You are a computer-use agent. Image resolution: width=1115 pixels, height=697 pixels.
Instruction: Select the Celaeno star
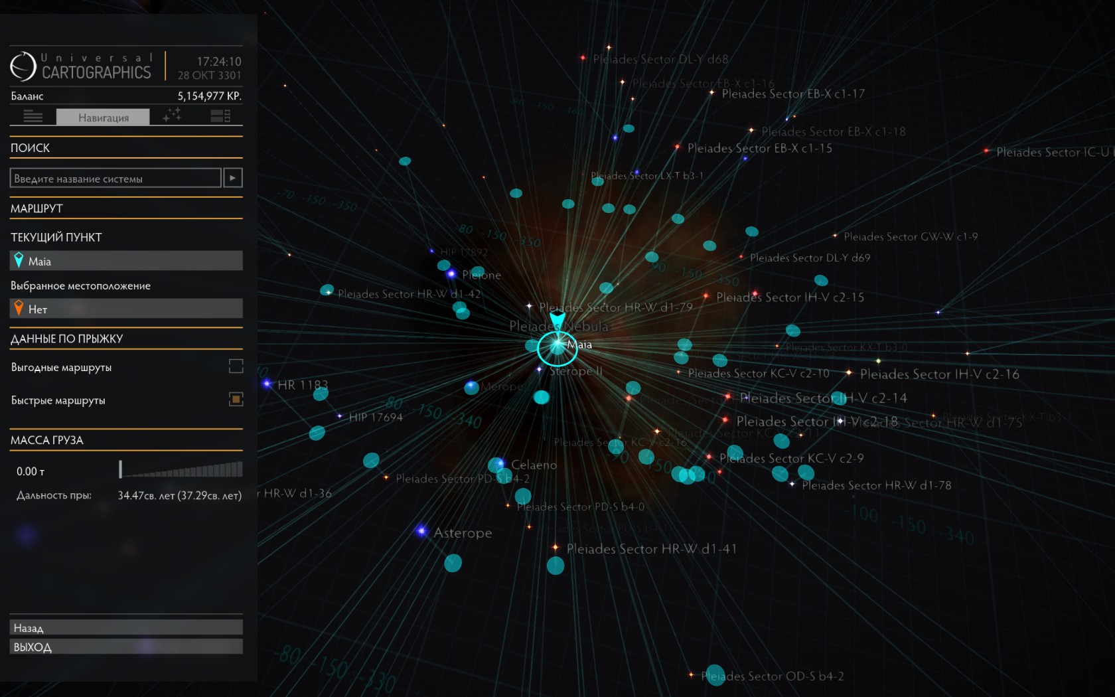tap(500, 463)
